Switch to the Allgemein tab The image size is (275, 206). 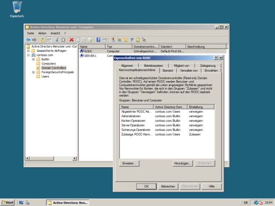[x=127, y=65]
